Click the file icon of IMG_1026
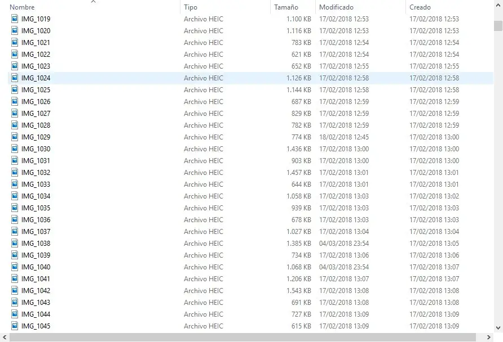 (15, 101)
